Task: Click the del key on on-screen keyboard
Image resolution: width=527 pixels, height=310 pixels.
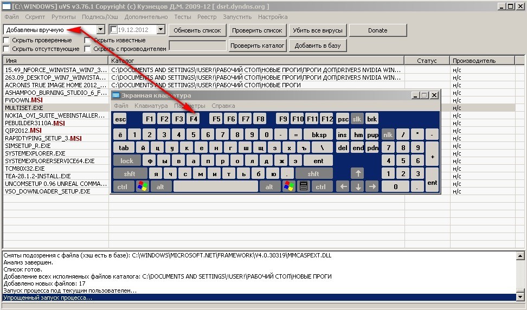Action: point(343,148)
